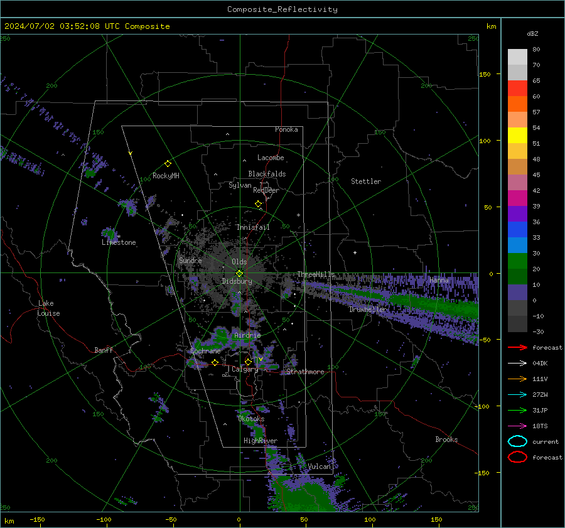Click the Sylvan town label
The height and width of the screenshot is (528, 565).
click(240, 185)
